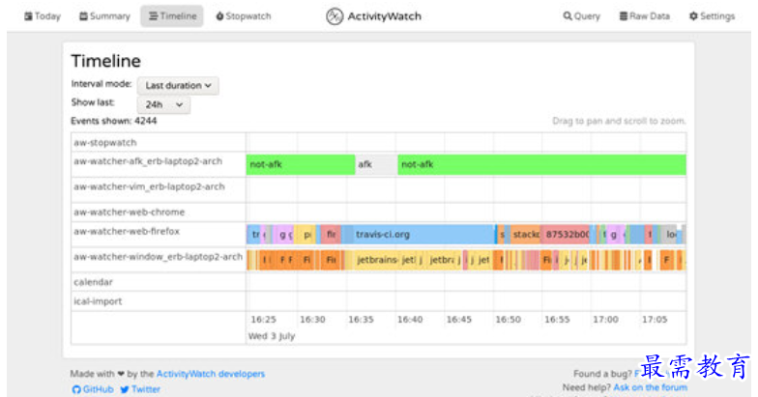Click the orange stack event block

(526, 234)
